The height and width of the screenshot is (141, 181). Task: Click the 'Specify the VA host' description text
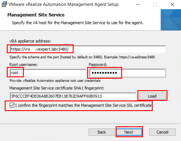pos(78,23)
